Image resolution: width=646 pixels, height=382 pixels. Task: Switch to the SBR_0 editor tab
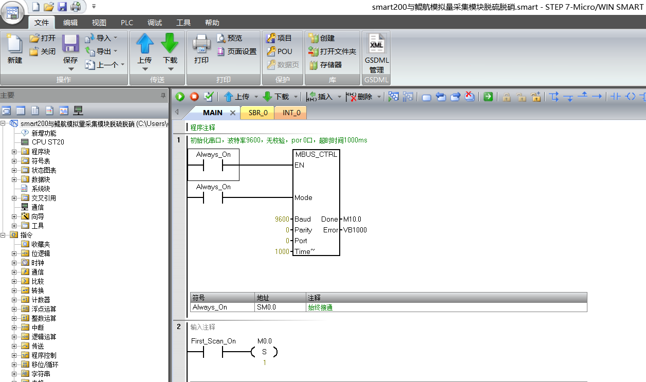[x=258, y=113]
